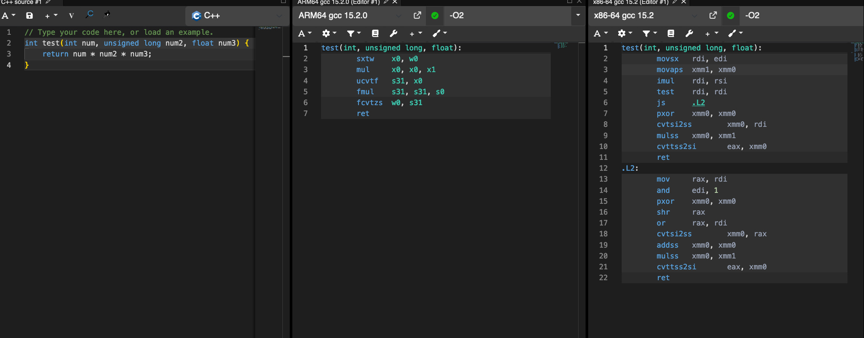Open the code in CppInsights via magnifier icon

(x=90, y=15)
